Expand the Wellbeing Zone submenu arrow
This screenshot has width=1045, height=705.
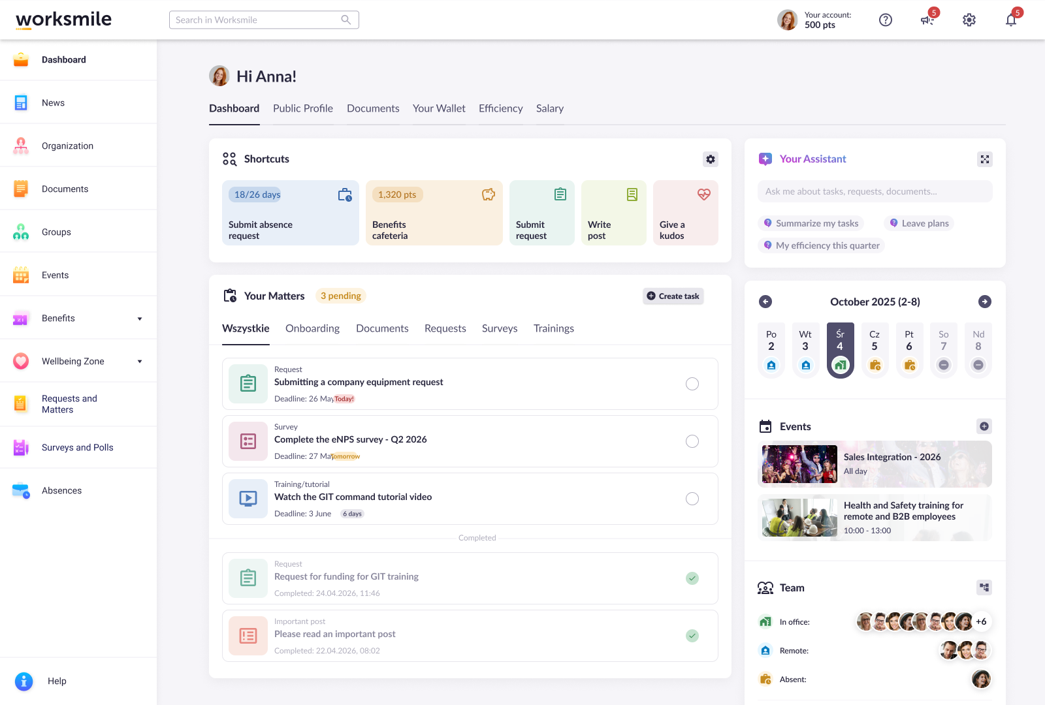pyautogui.click(x=140, y=362)
